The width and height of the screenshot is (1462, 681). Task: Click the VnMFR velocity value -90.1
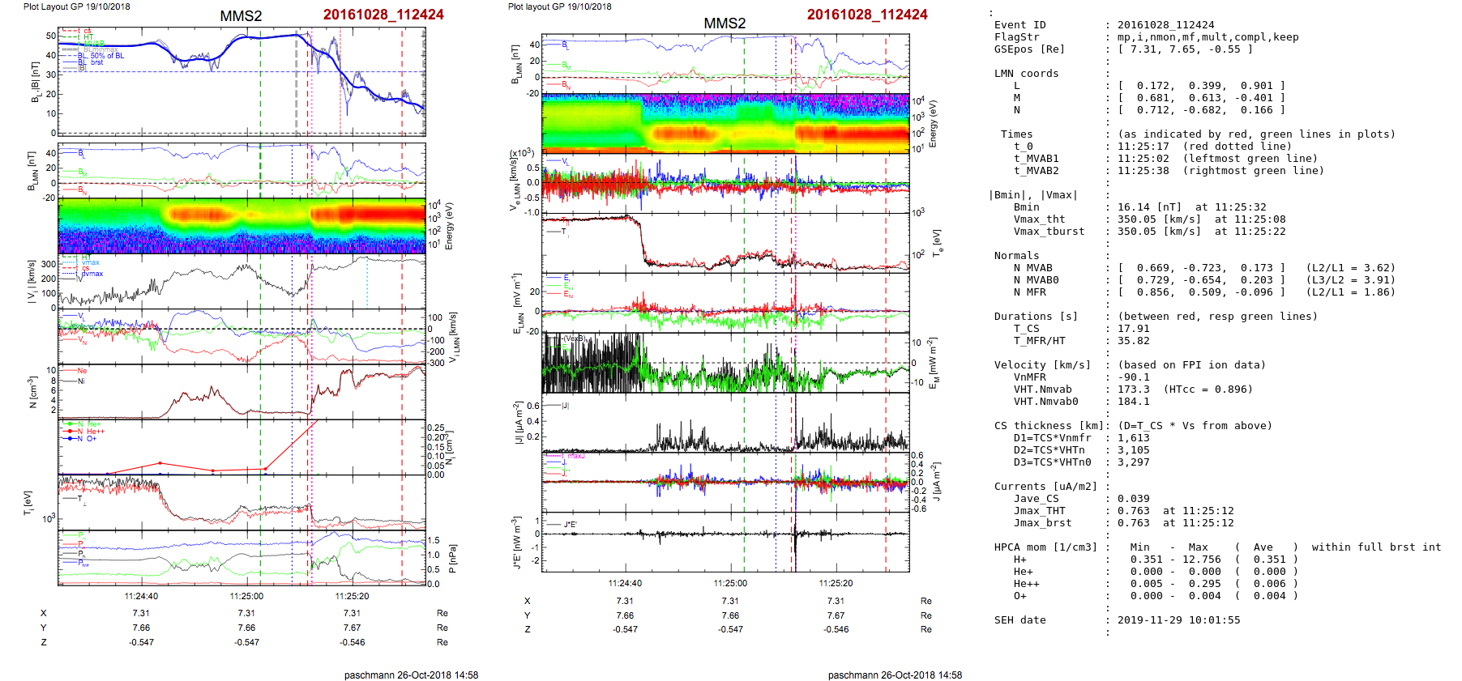click(x=1133, y=377)
